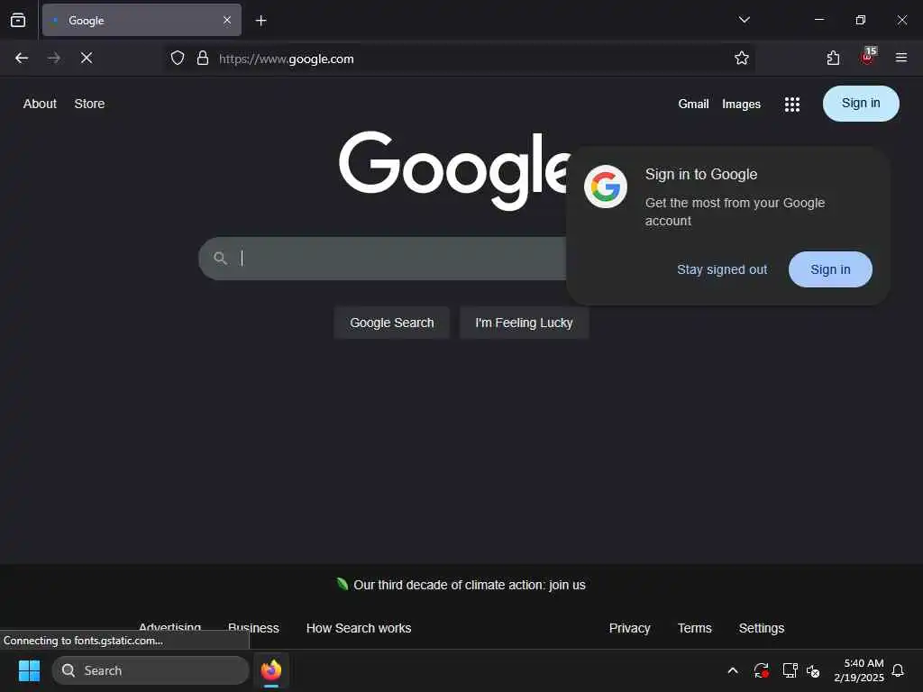Restore down the browser window
Image resolution: width=923 pixels, height=692 pixels.
tap(861, 20)
